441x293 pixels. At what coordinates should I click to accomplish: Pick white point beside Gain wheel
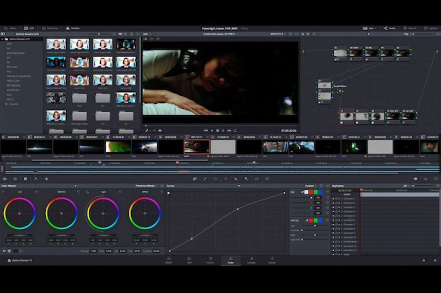pyautogui.click(x=87, y=192)
